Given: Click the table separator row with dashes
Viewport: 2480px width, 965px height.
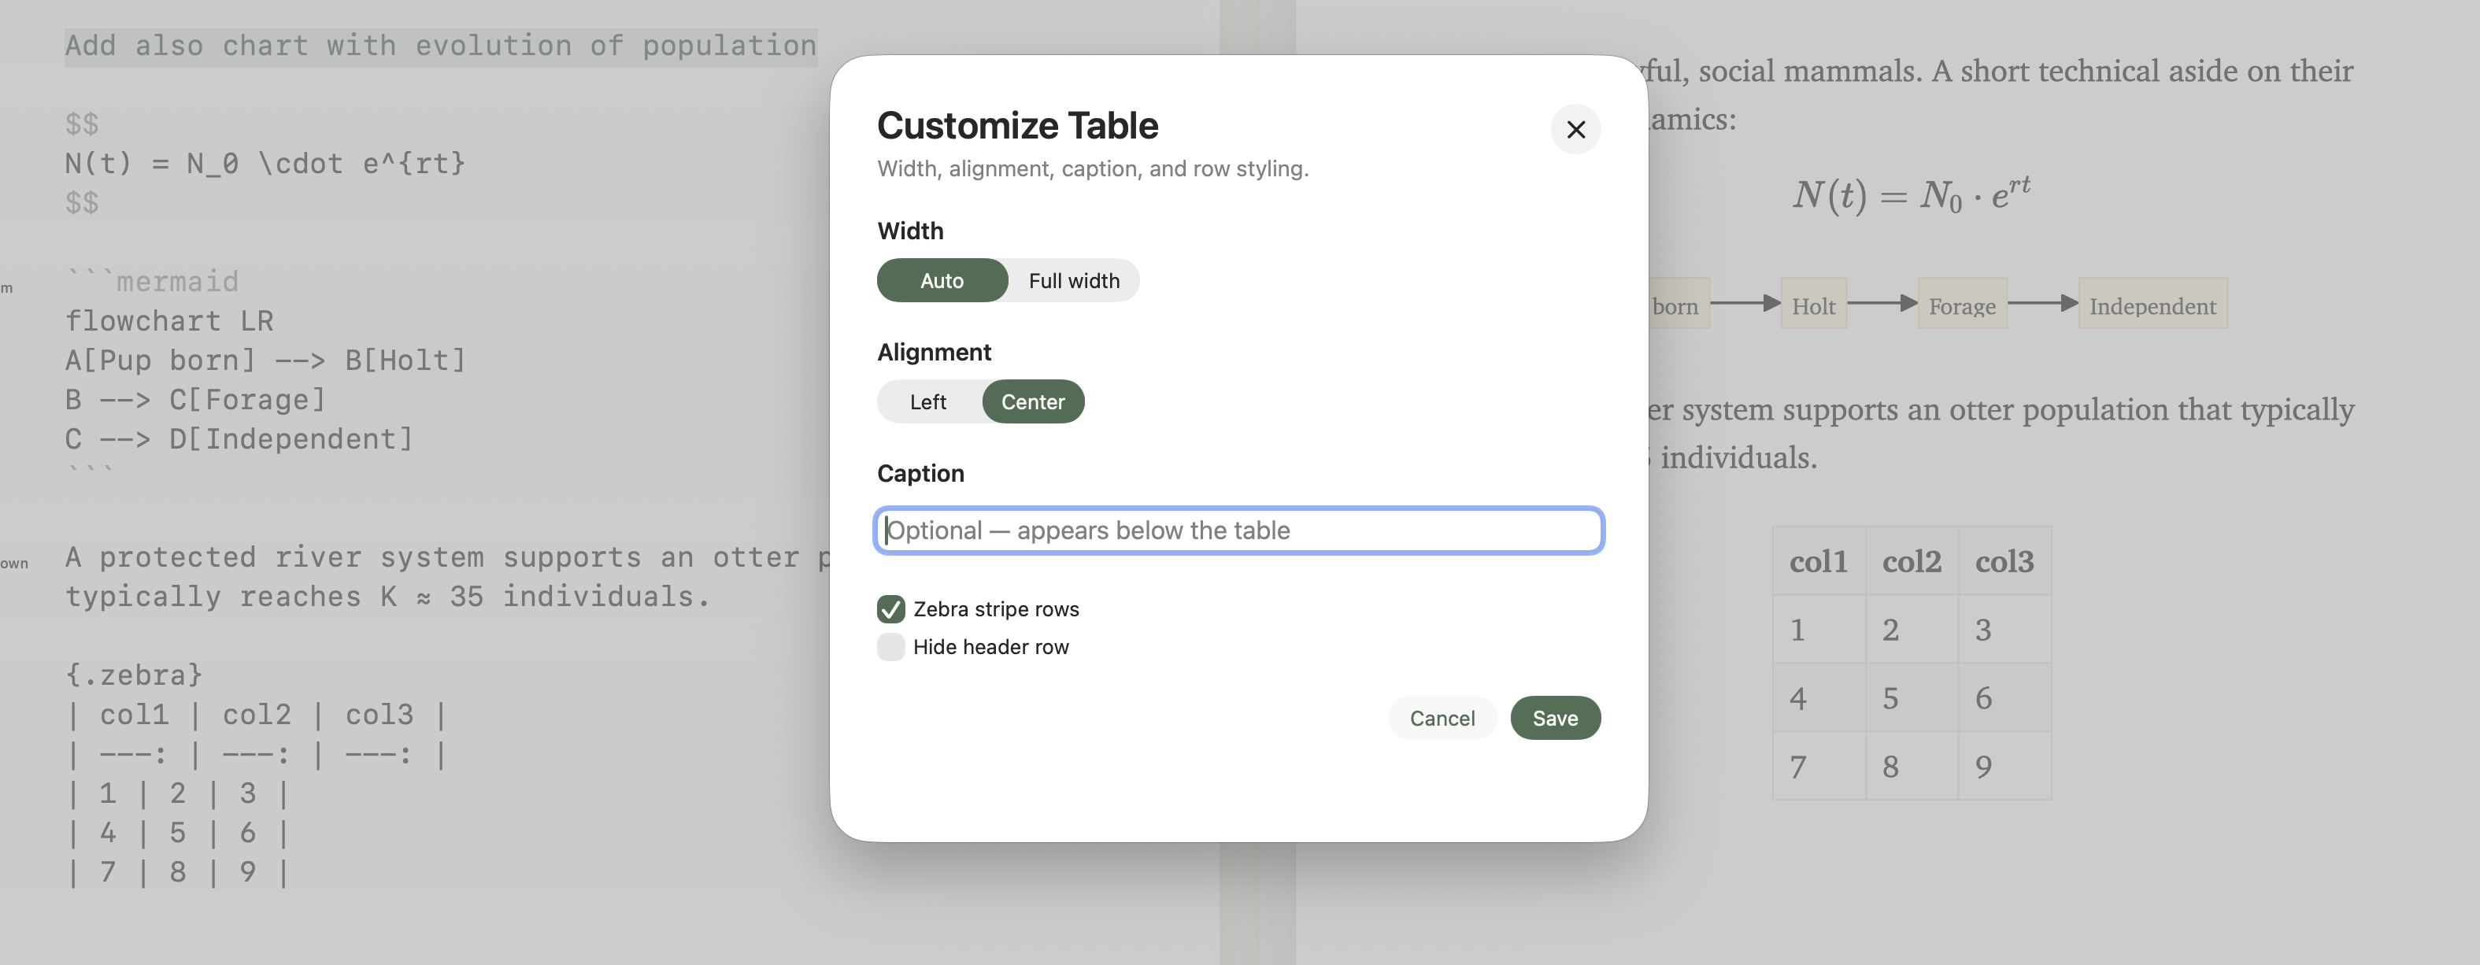Looking at the screenshot, I should coord(256,754).
